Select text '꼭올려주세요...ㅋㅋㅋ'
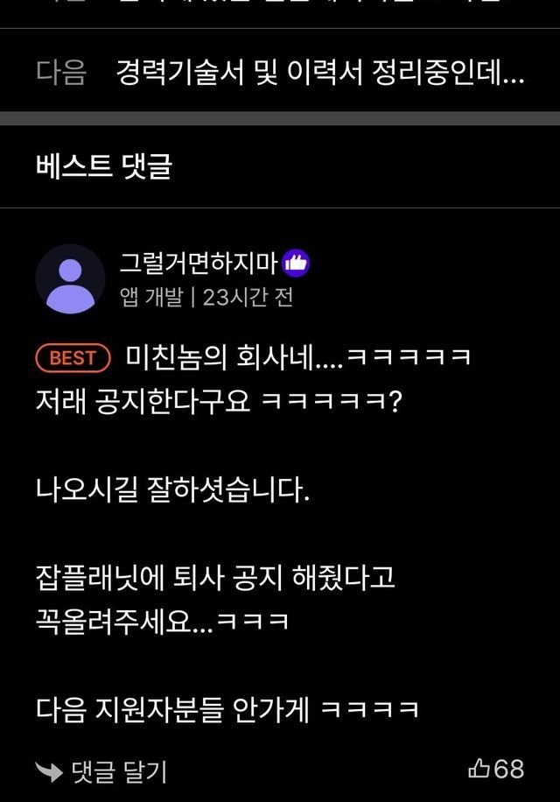Image resolution: width=560 pixels, height=802 pixels. pyautogui.click(x=162, y=622)
